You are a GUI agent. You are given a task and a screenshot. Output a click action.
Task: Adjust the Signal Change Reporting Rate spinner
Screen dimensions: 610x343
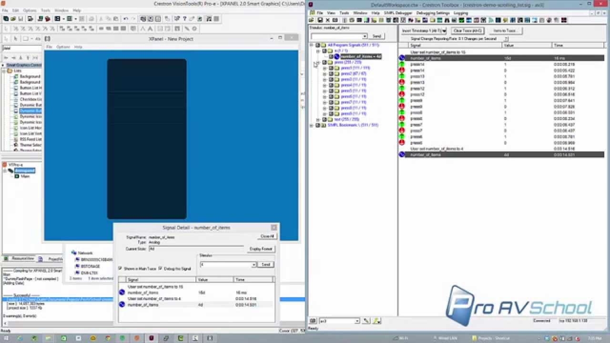coord(507,39)
